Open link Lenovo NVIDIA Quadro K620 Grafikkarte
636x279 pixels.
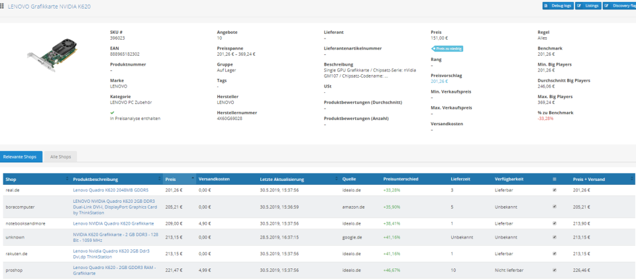tap(113, 223)
